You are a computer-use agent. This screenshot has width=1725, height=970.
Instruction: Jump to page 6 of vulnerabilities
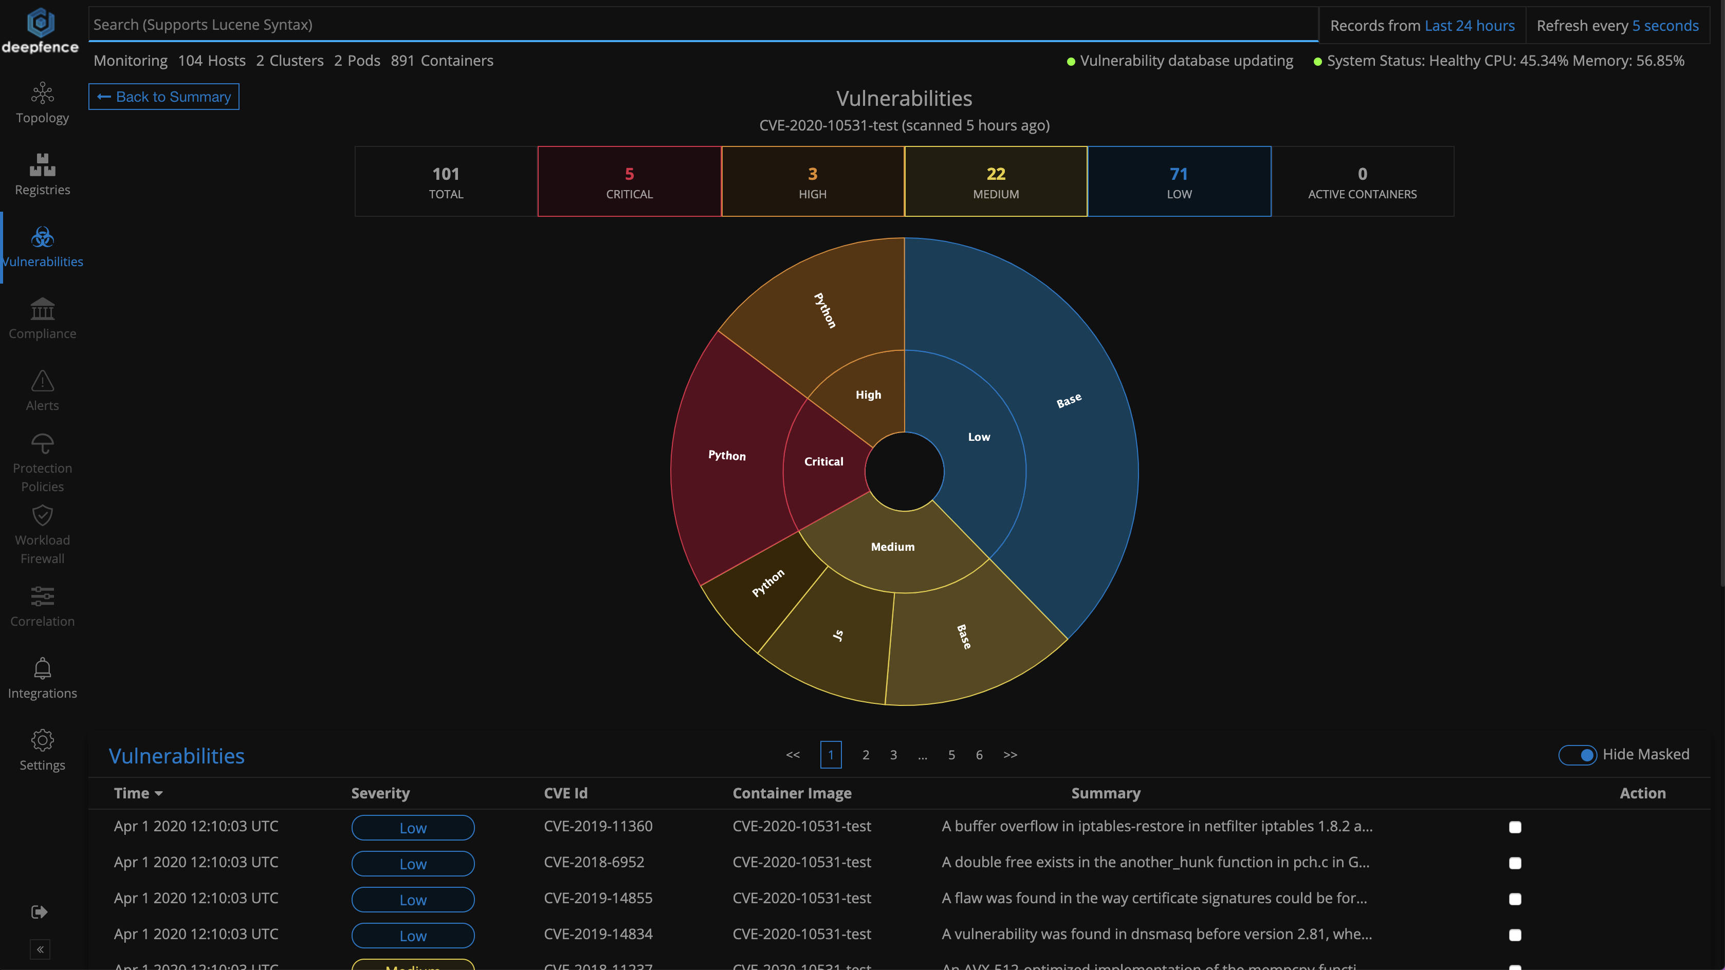[979, 754]
